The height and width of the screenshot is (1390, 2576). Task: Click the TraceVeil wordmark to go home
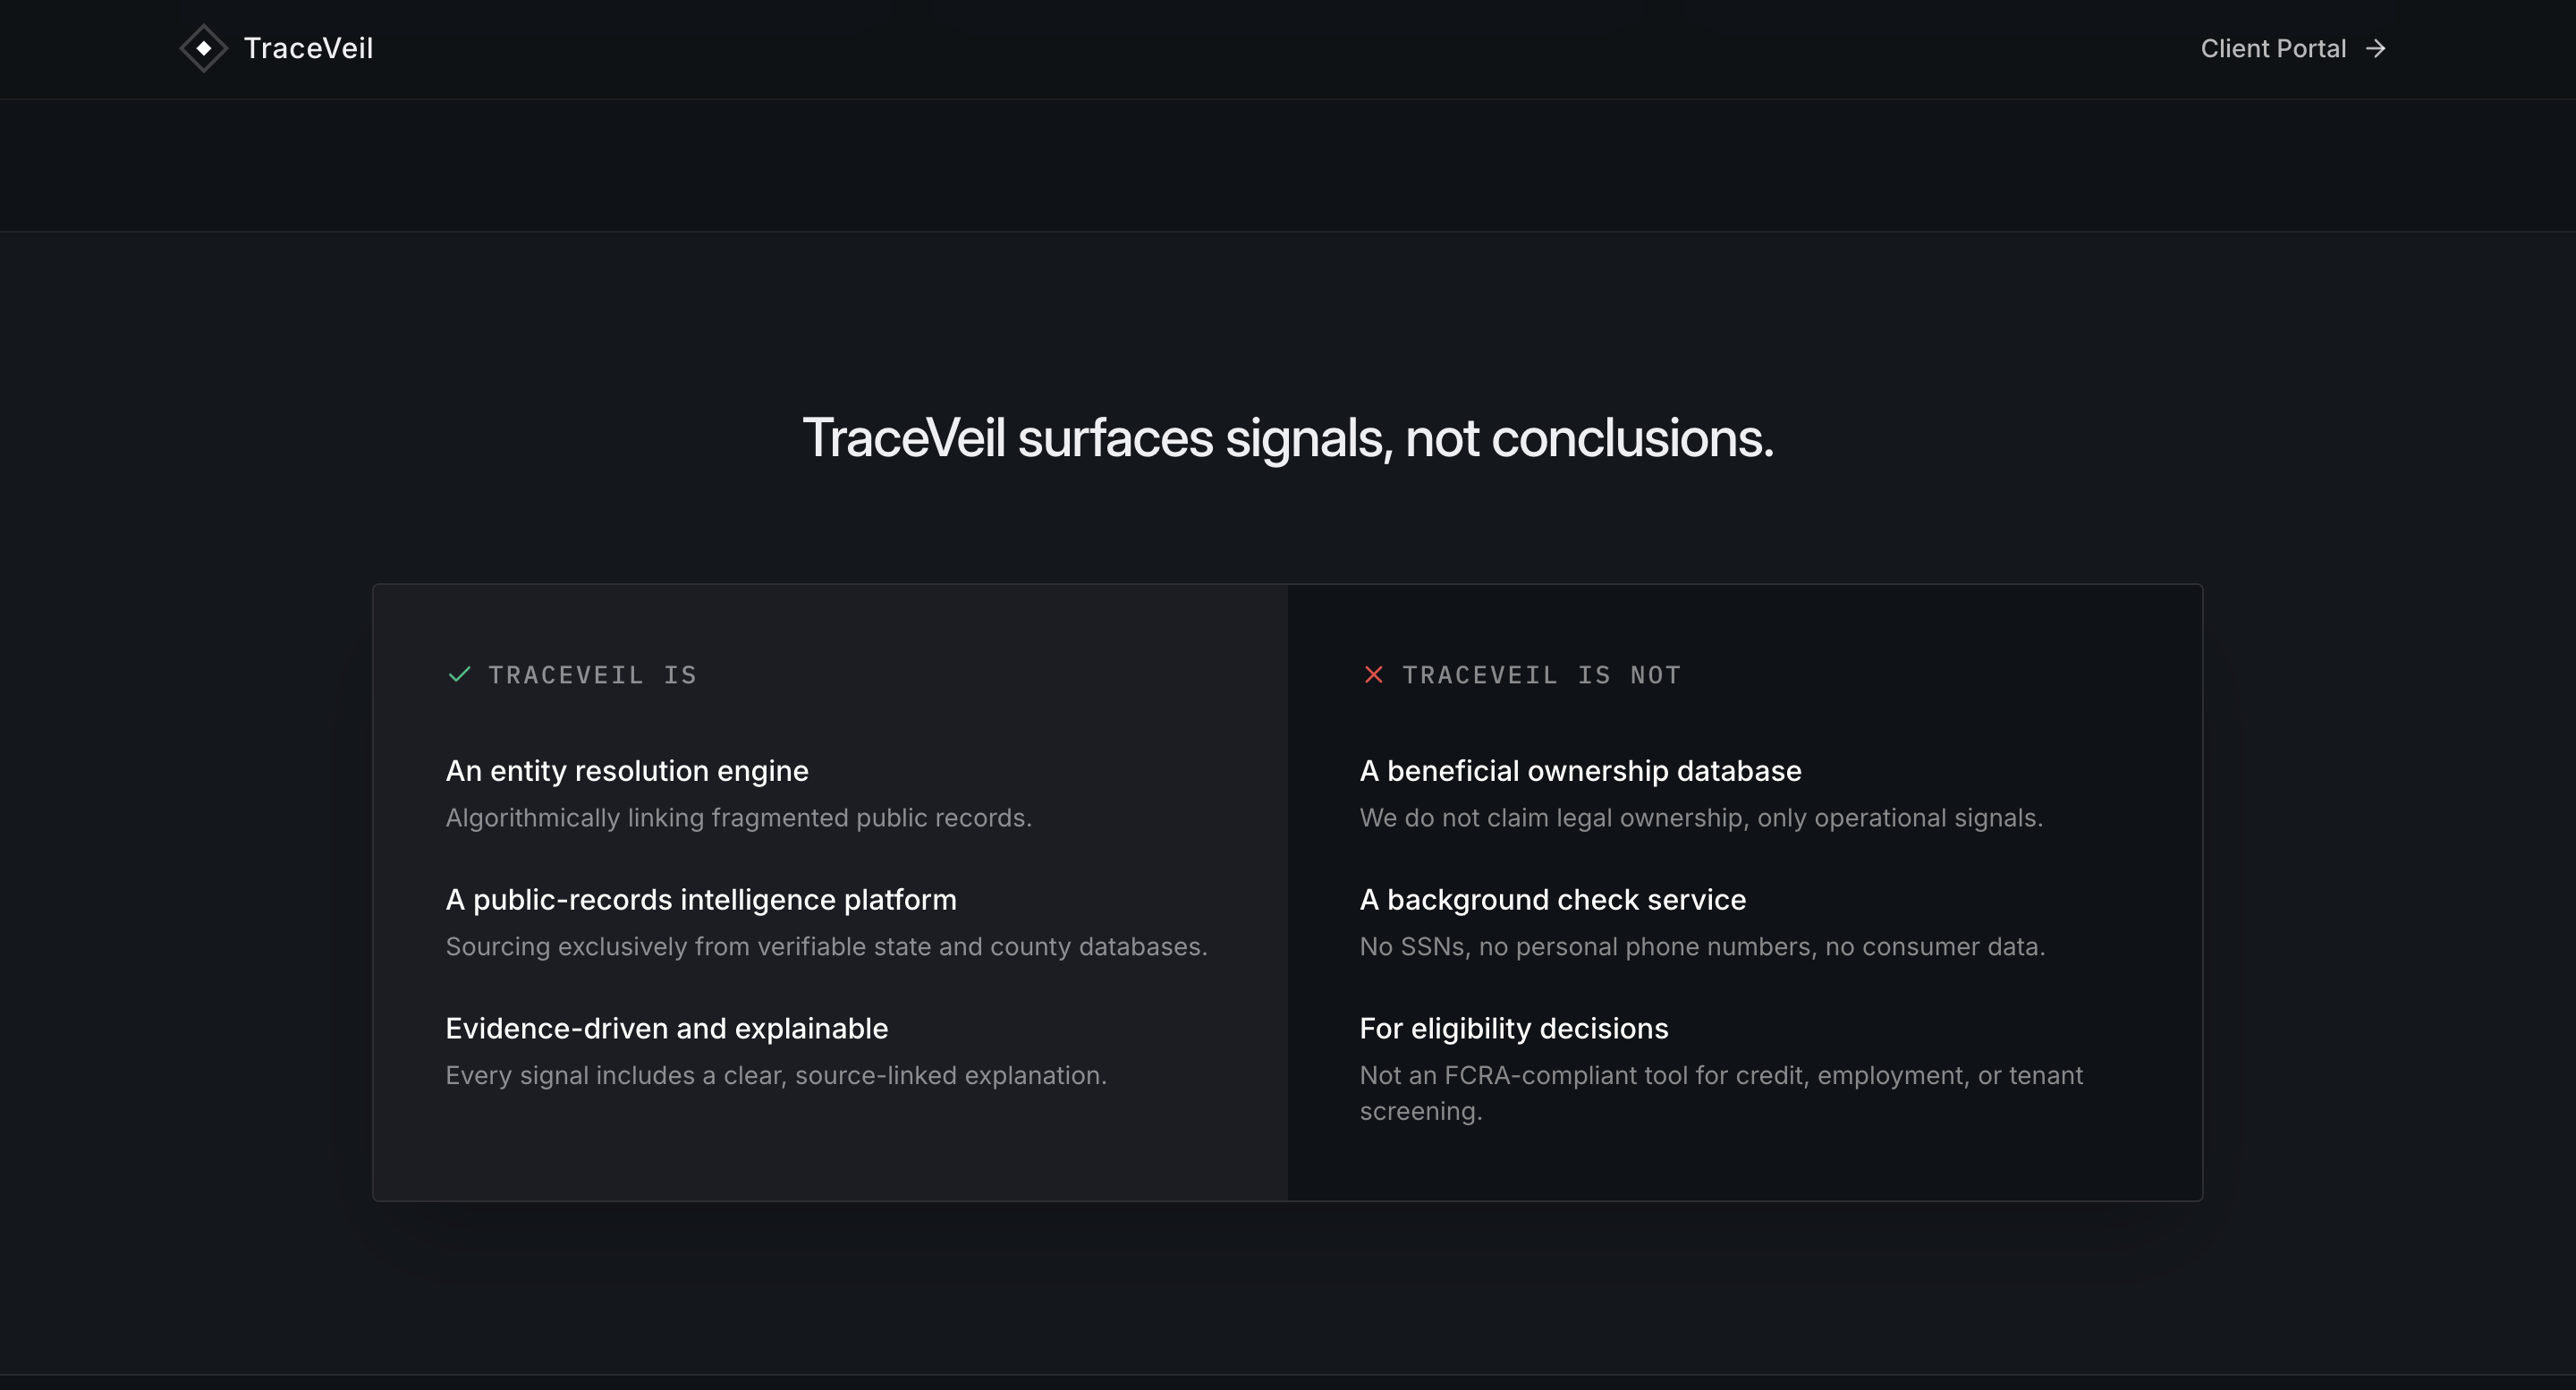coord(308,48)
